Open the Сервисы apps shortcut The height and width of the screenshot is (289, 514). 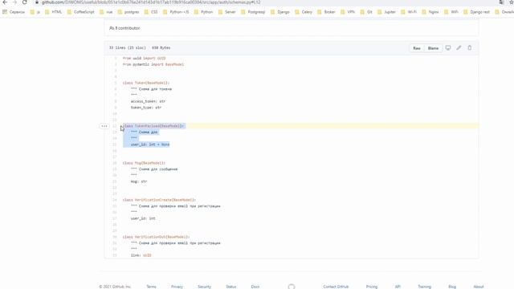tap(14, 12)
